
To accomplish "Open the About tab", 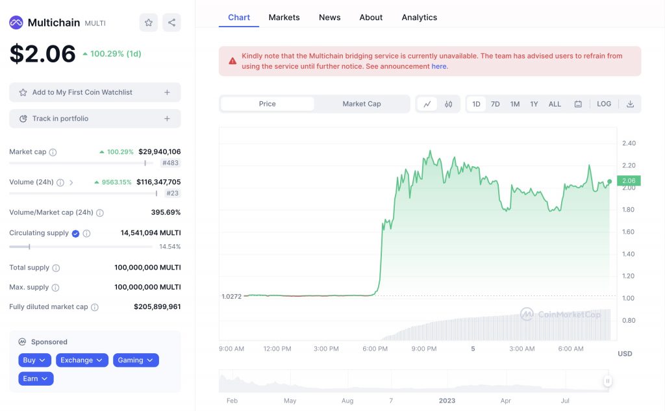I will coord(371,18).
